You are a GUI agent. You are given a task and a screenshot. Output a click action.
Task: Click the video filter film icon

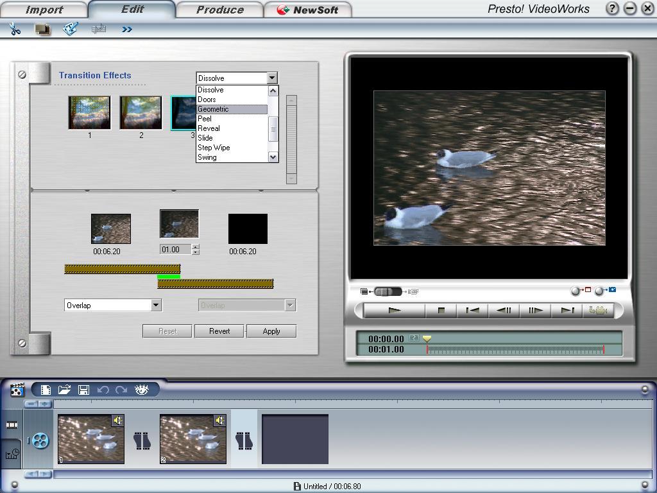tap(42, 29)
